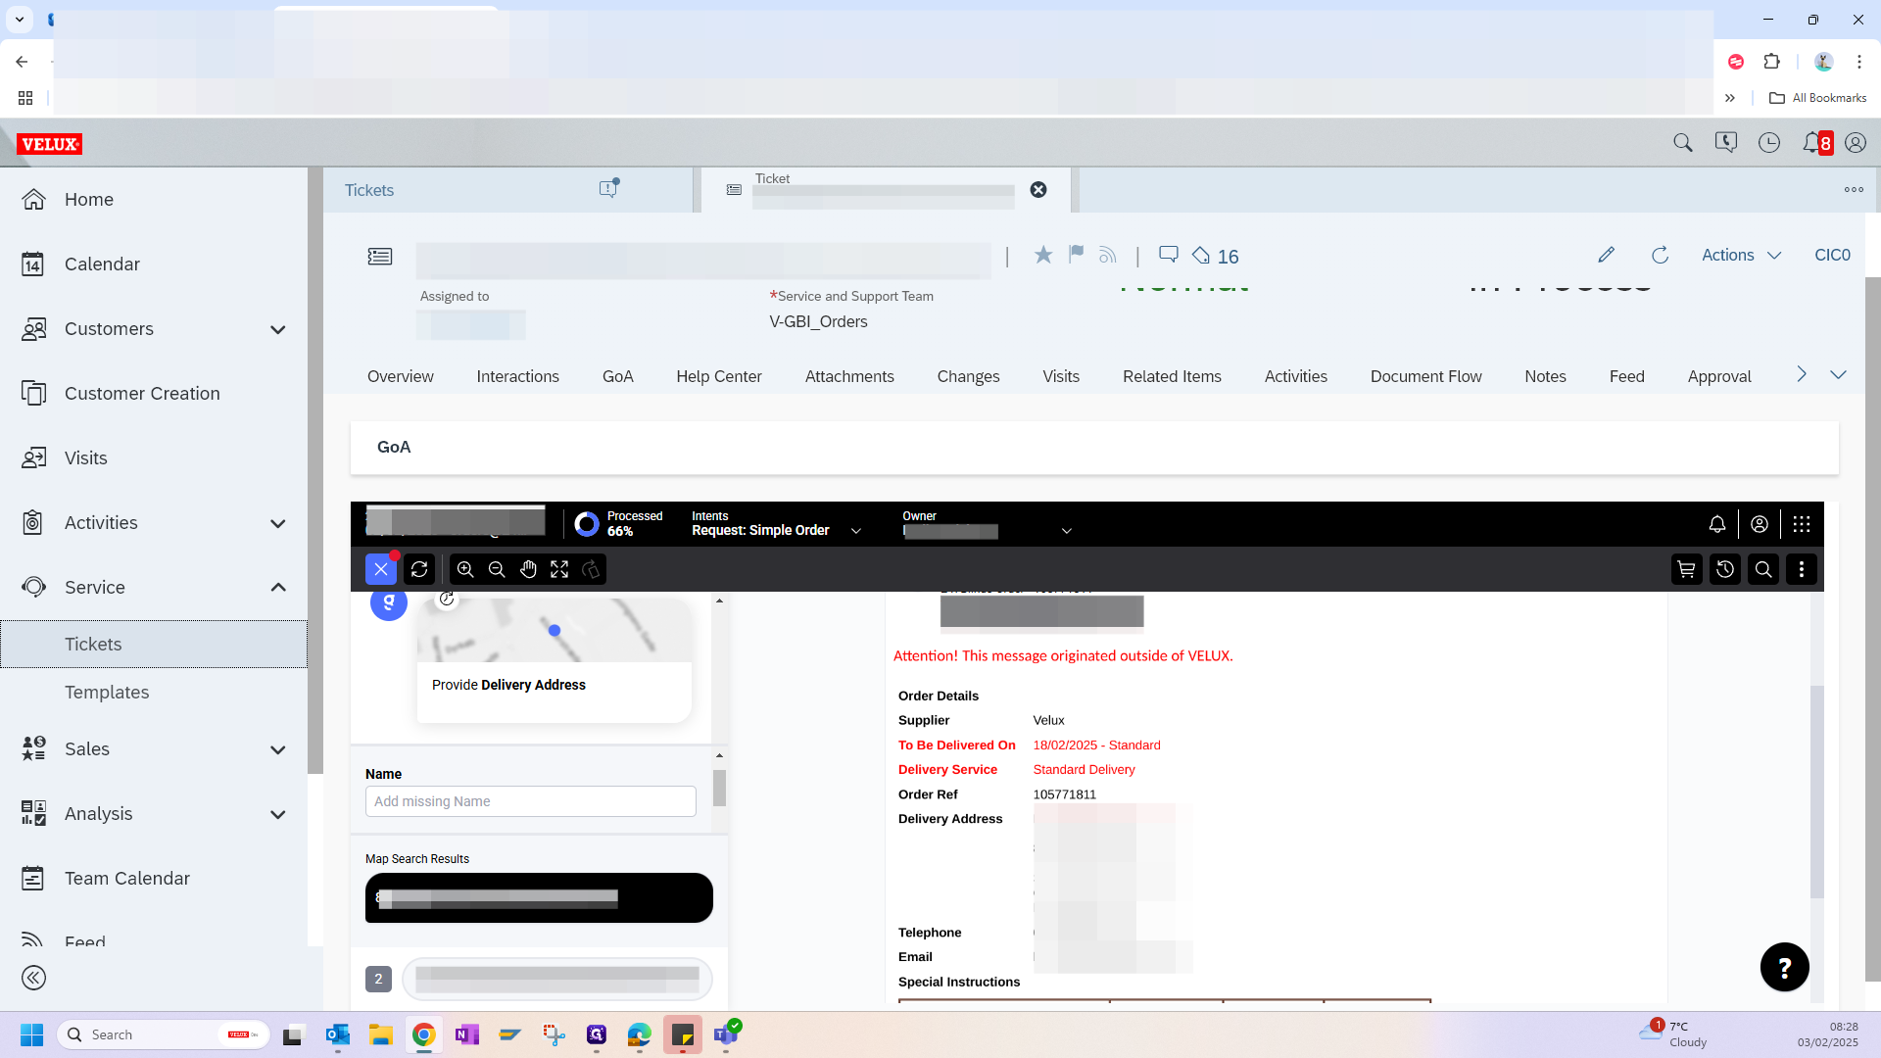This screenshot has width=1881, height=1058.
Task: Expand the tab list down arrow
Action: [1838, 374]
